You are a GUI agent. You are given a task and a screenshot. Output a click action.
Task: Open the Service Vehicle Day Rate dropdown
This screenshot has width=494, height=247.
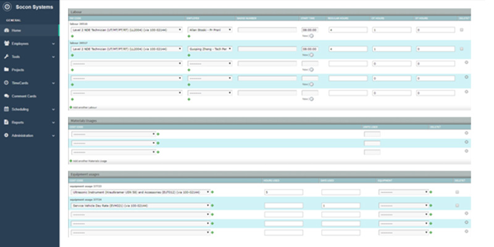pyautogui.click(x=141, y=206)
